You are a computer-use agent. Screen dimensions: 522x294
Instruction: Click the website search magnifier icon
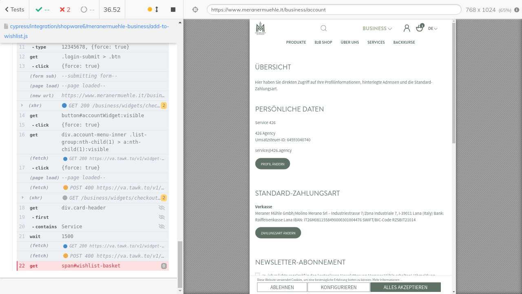pos(323,28)
